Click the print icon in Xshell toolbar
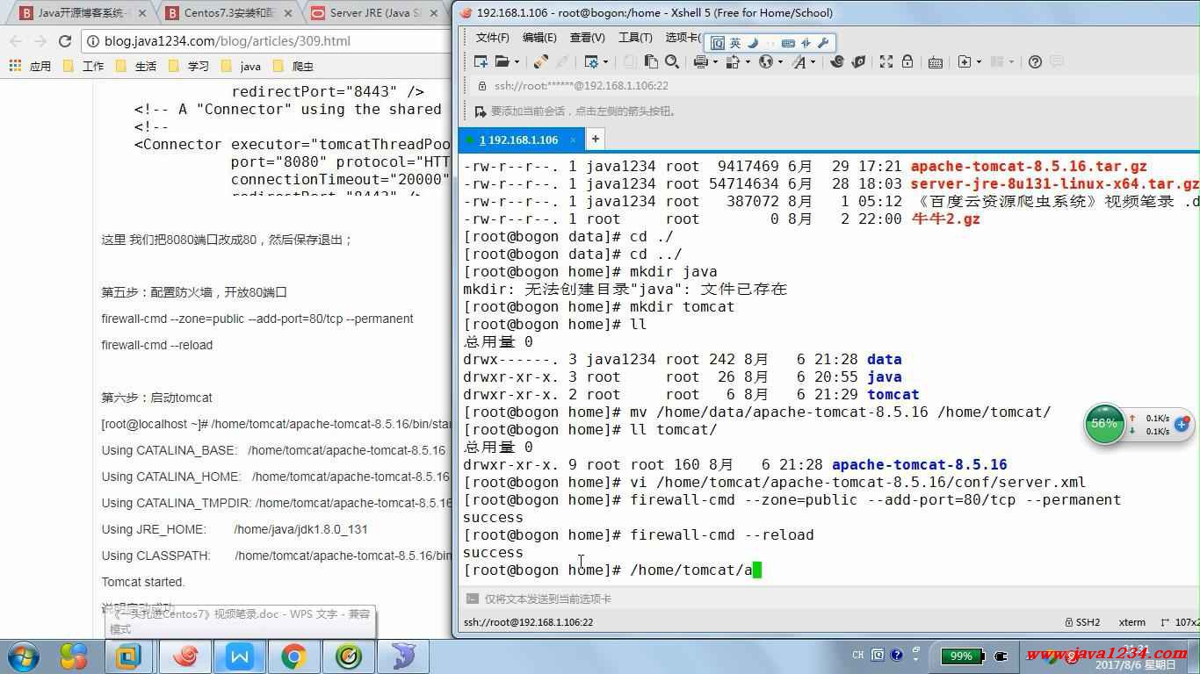This screenshot has height=674, width=1200. point(700,61)
